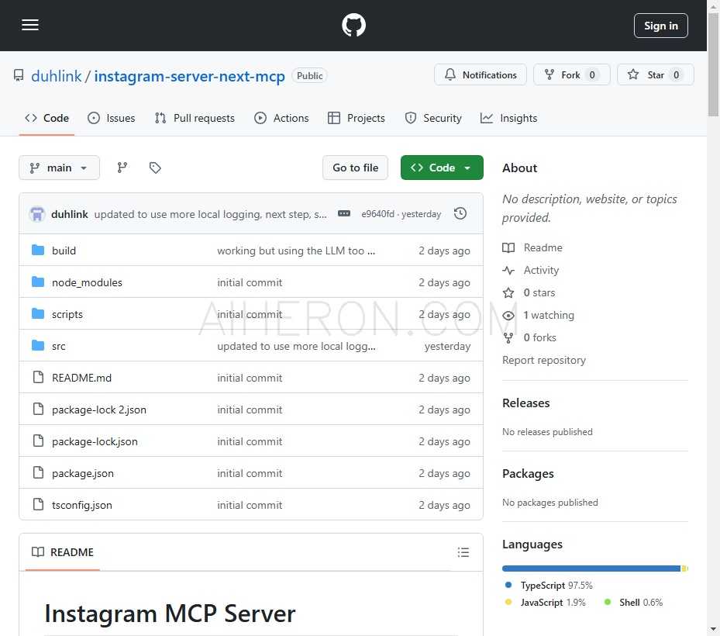Open the package-lock 2.json file
720x636 pixels.
(98, 410)
